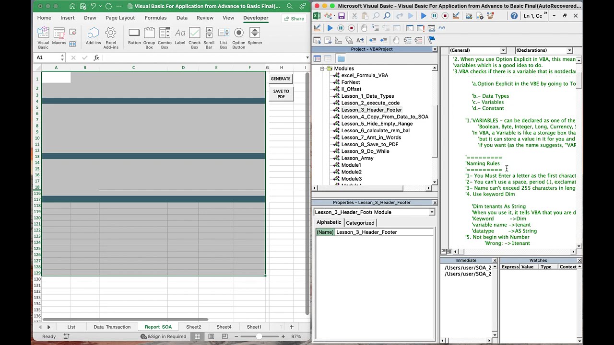The image size is (614, 345).
Task: Click the zoom slider thumb in status bar
Action: pyautogui.click(x=259, y=336)
